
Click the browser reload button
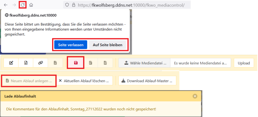pos(22,5)
